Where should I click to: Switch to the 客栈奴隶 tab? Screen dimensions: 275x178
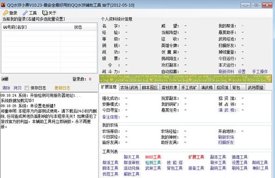(169, 88)
